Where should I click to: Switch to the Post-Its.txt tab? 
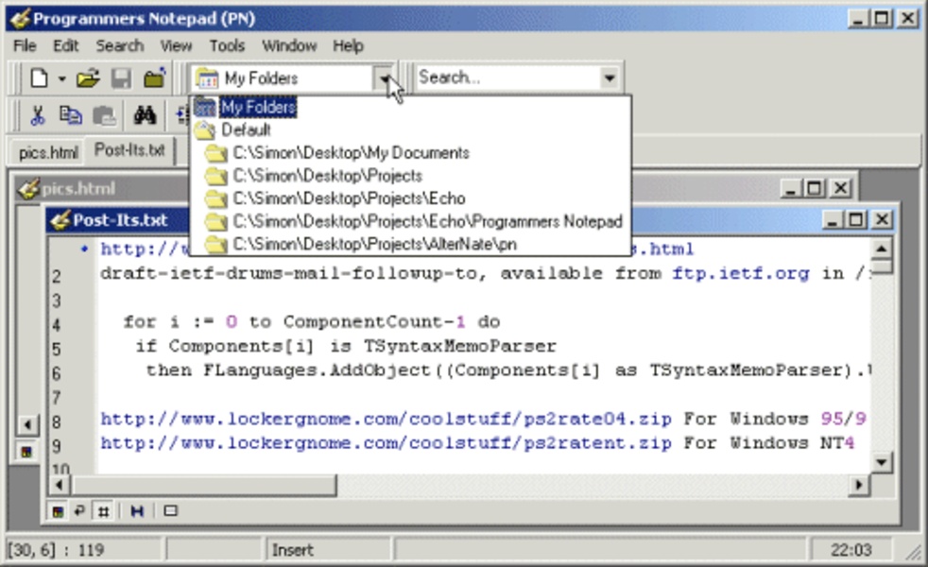pos(129,150)
